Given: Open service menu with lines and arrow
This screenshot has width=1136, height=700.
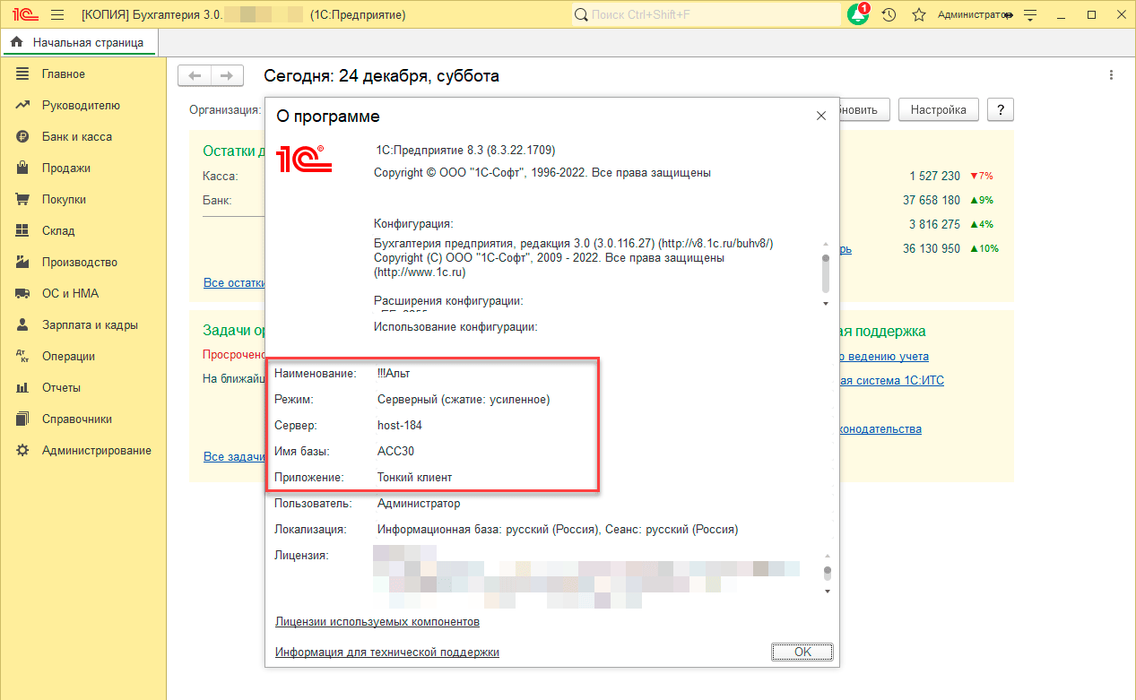Looking at the screenshot, I should point(1030,15).
